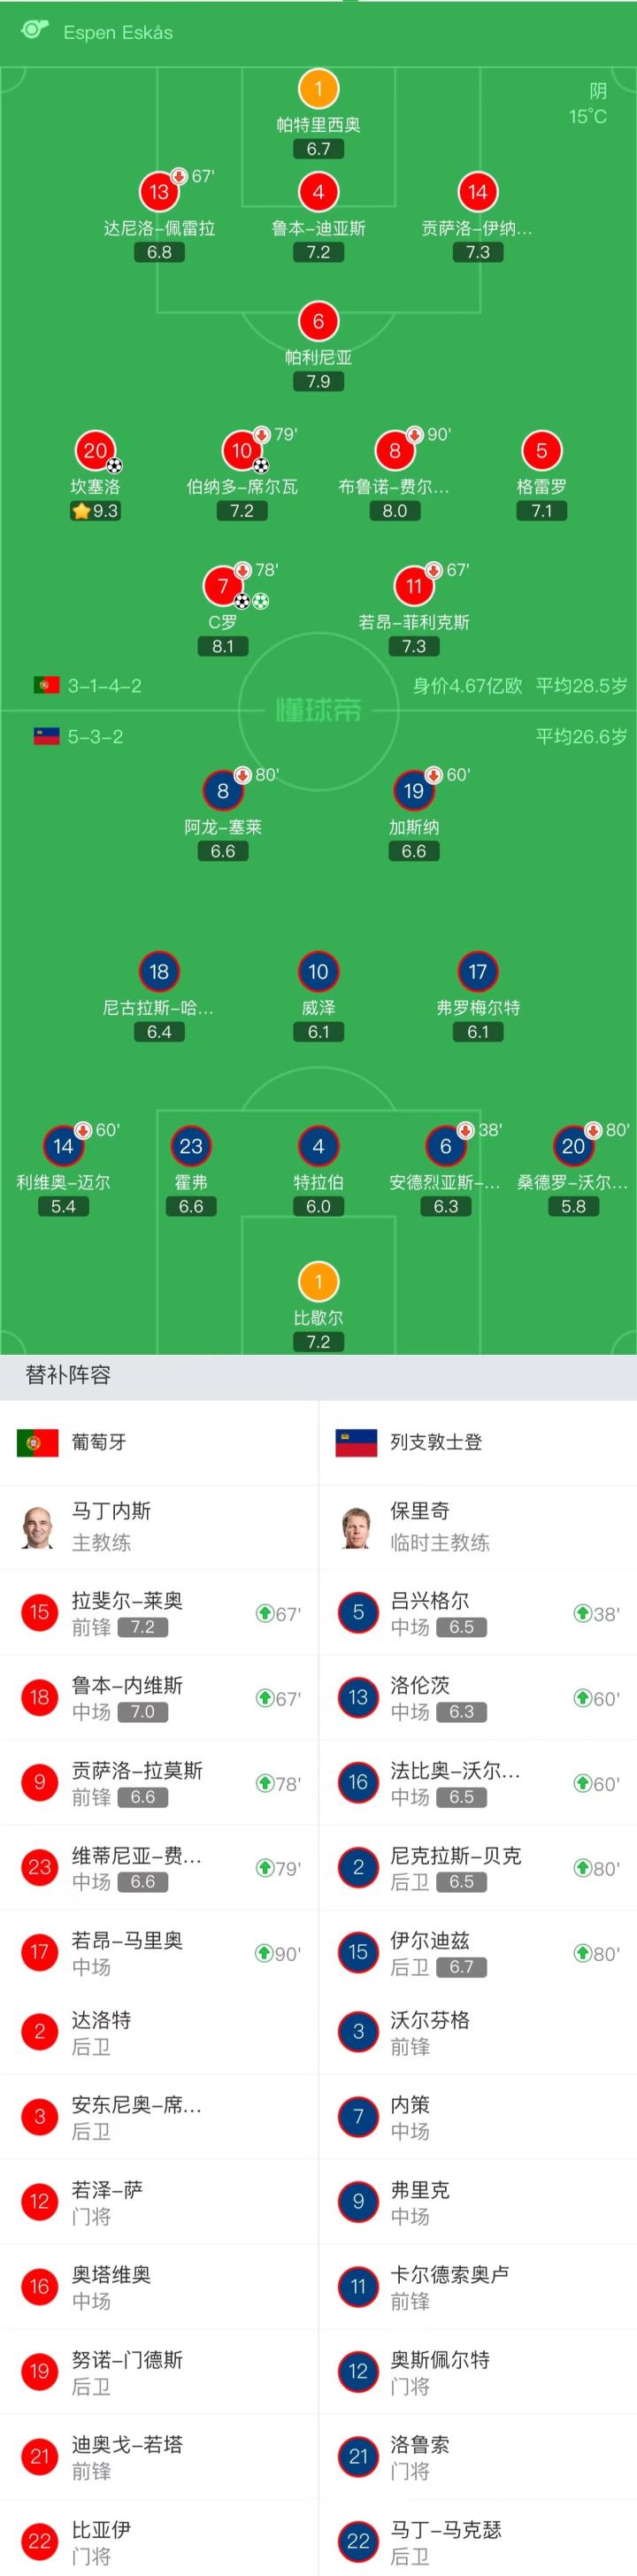Tap the 伯纳多-席尔瓦 name label on pitch
Screen dimensions: 637x2576
(x=242, y=487)
